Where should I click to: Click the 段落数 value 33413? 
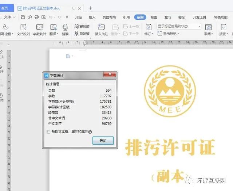pos(107,112)
